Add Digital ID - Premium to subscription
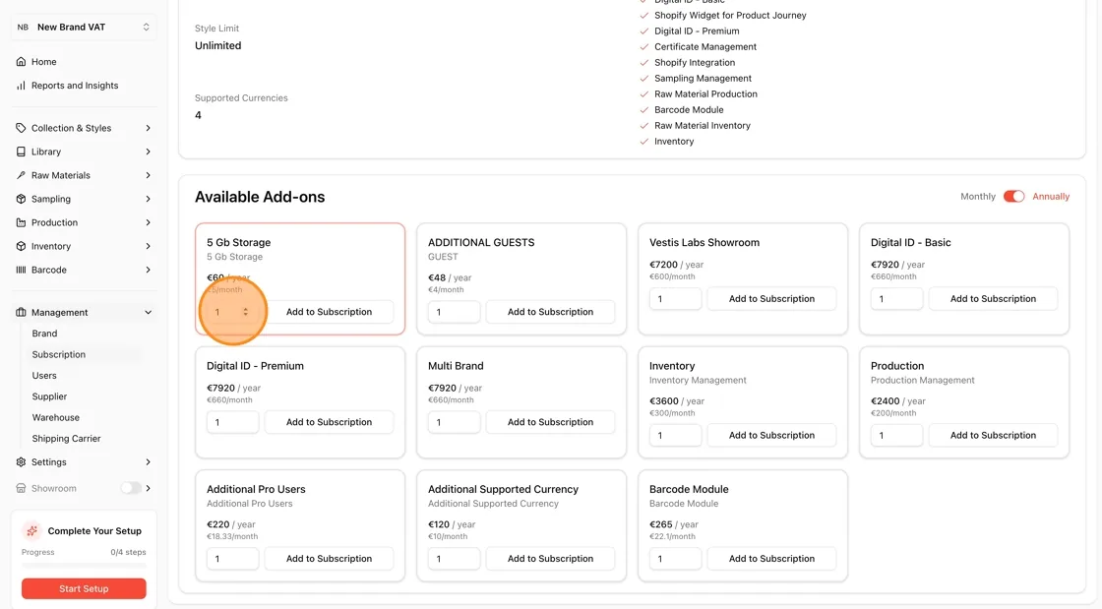This screenshot has height=609, width=1102. [x=329, y=422]
